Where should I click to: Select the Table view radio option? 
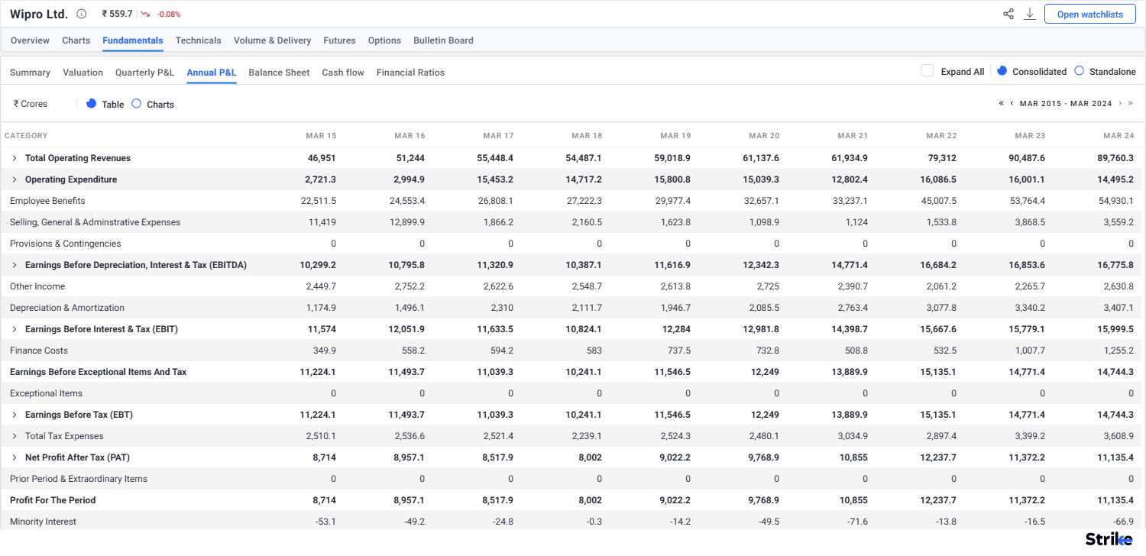click(92, 103)
